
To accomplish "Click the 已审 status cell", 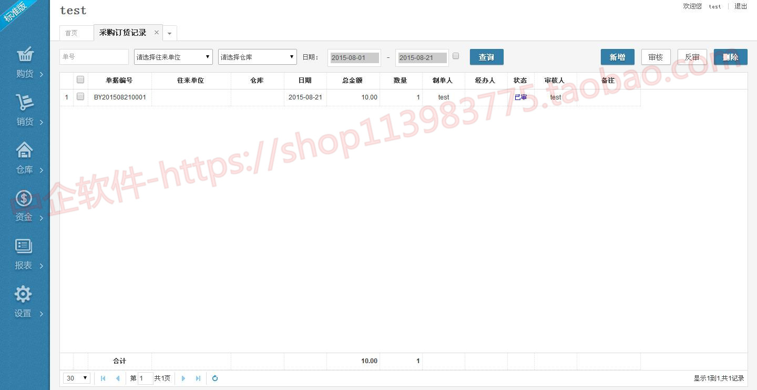I will (x=520, y=97).
